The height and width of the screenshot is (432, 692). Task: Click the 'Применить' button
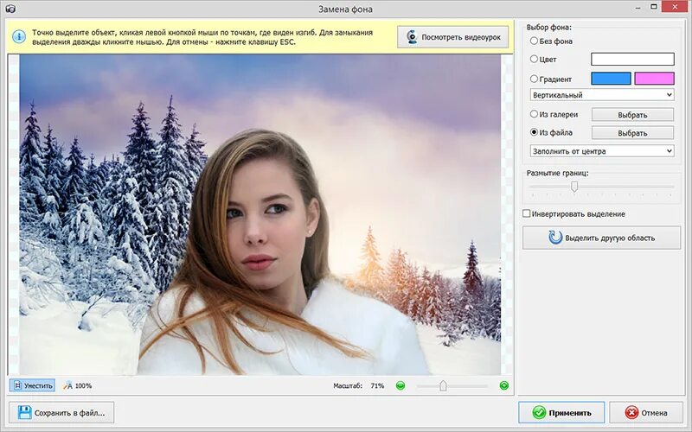(x=561, y=413)
